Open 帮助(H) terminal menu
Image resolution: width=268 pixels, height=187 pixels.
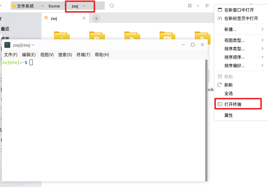tap(102, 55)
